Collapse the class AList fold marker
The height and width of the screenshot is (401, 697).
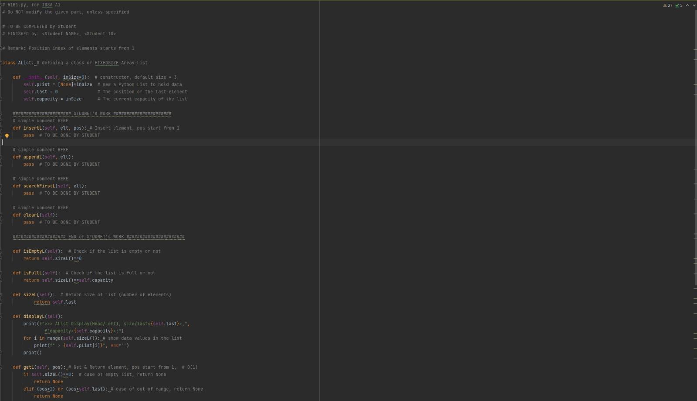point(1,63)
